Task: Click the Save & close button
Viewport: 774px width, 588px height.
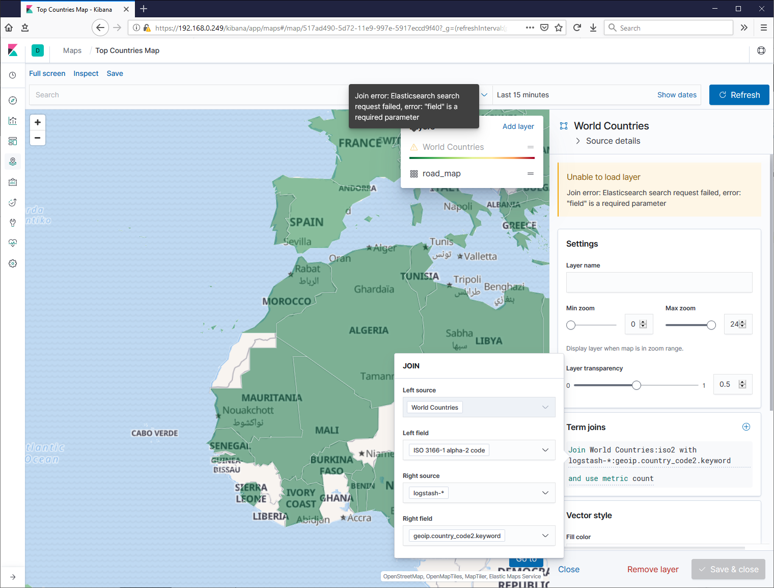Action: [x=729, y=569]
